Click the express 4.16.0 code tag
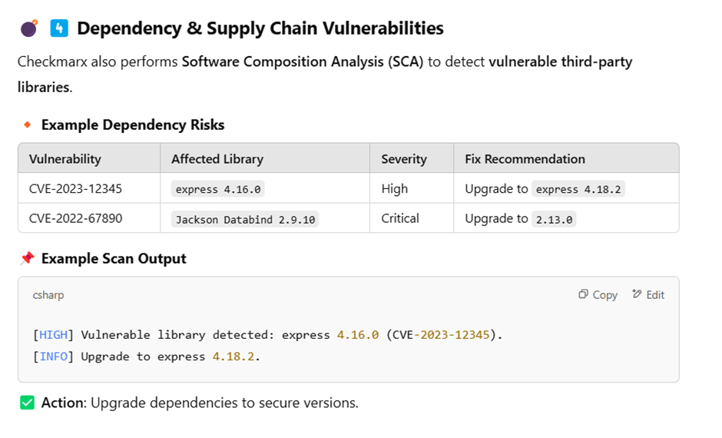Viewport: 722px width, 438px height. (x=218, y=189)
